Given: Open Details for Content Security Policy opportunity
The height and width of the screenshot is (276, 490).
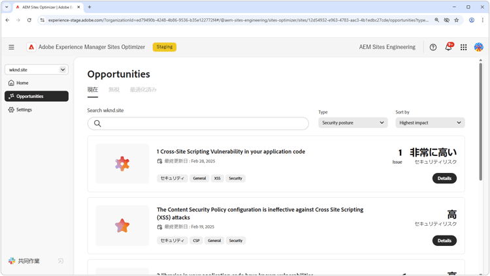Looking at the screenshot, I should (x=444, y=240).
